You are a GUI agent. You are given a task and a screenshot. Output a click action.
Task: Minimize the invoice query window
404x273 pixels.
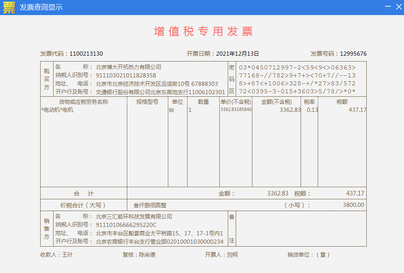pyautogui.click(x=388, y=7)
